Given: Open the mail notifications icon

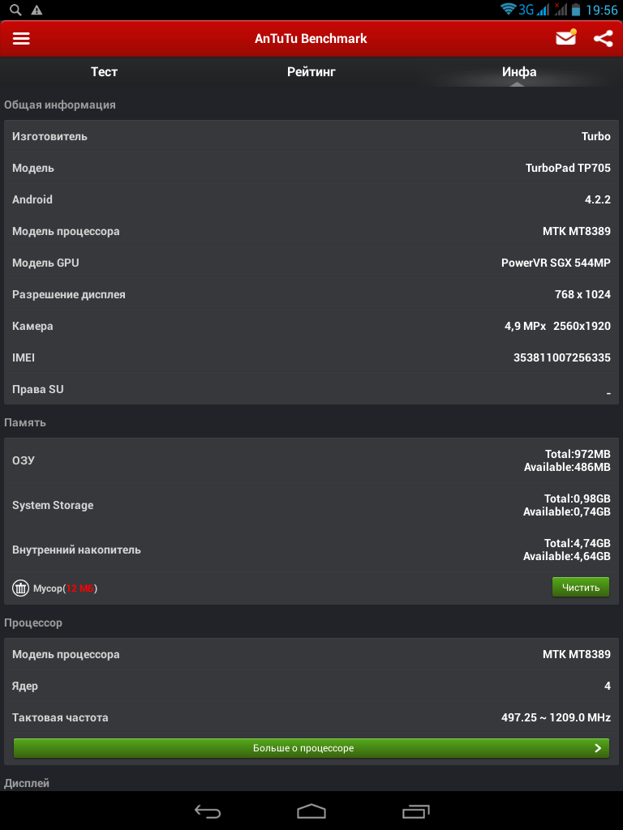Looking at the screenshot, I should (x=565, y=38).
